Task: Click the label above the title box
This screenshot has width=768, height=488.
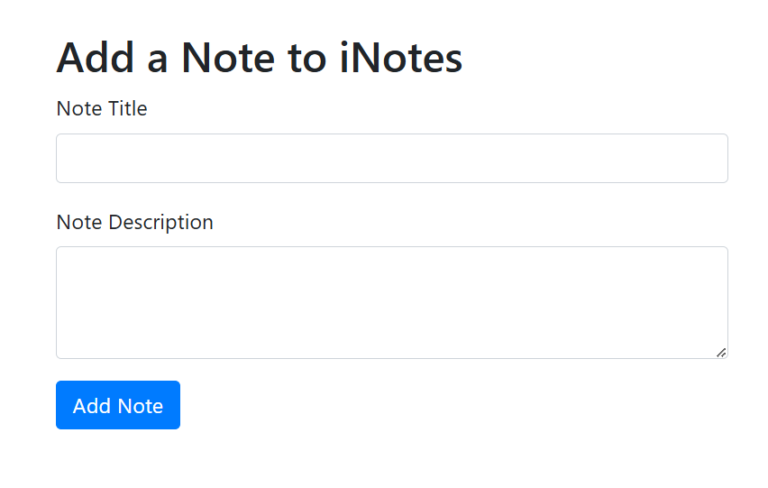Action: click(102, 109)
